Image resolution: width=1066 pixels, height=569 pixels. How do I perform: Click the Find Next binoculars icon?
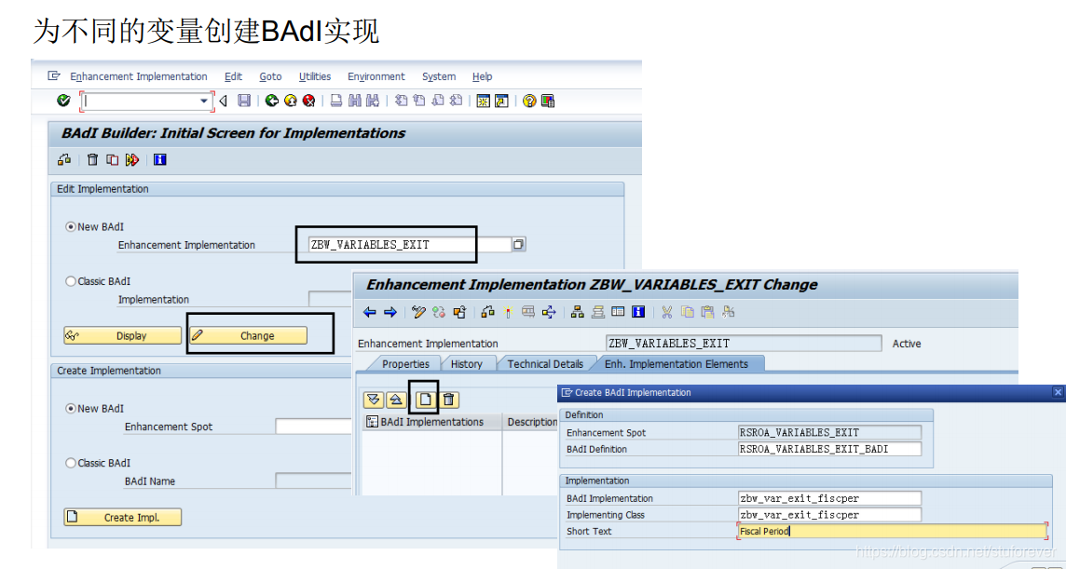pyautogui.click(x=372, y=101)
